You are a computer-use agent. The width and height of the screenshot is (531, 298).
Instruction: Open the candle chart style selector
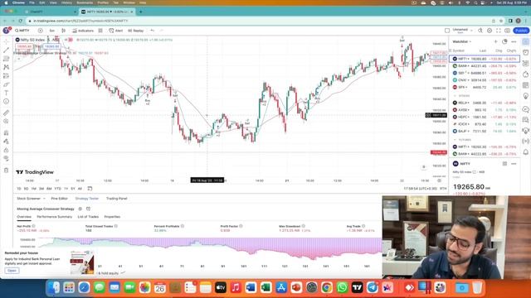coord(63,31)
